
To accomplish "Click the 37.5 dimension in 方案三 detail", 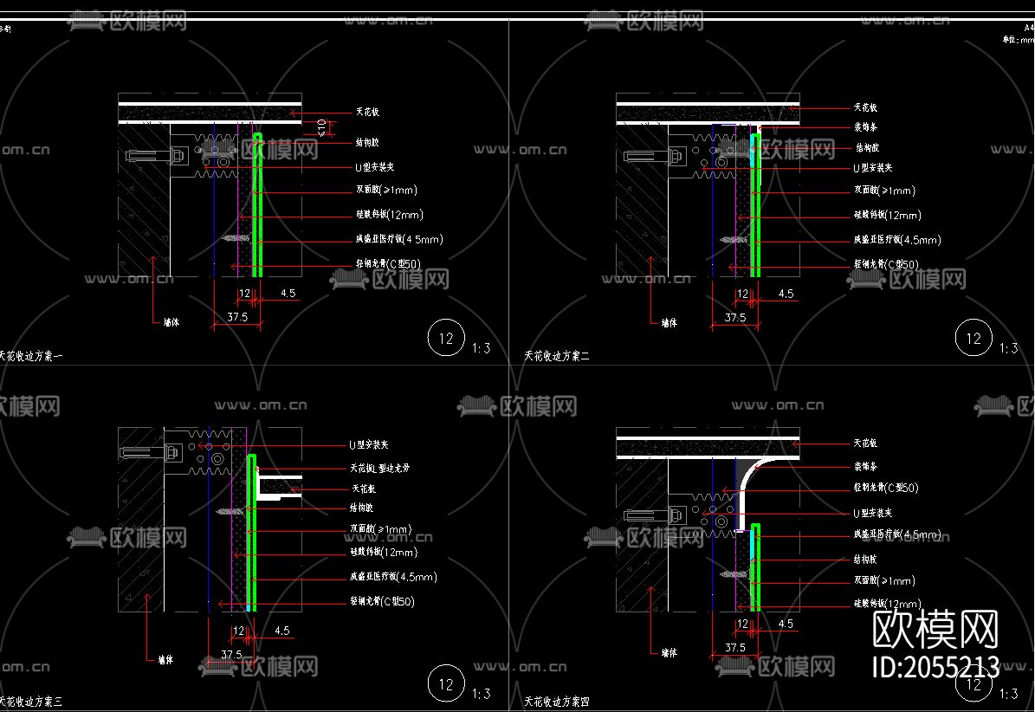I will 231,655.
